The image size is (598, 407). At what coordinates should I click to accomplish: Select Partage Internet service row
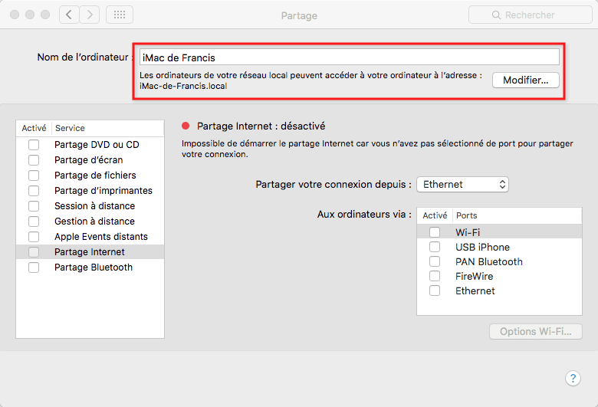[90, 251]
